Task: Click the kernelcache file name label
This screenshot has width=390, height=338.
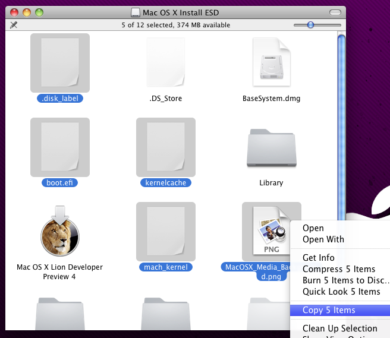Action: click(x=166, y=183)
